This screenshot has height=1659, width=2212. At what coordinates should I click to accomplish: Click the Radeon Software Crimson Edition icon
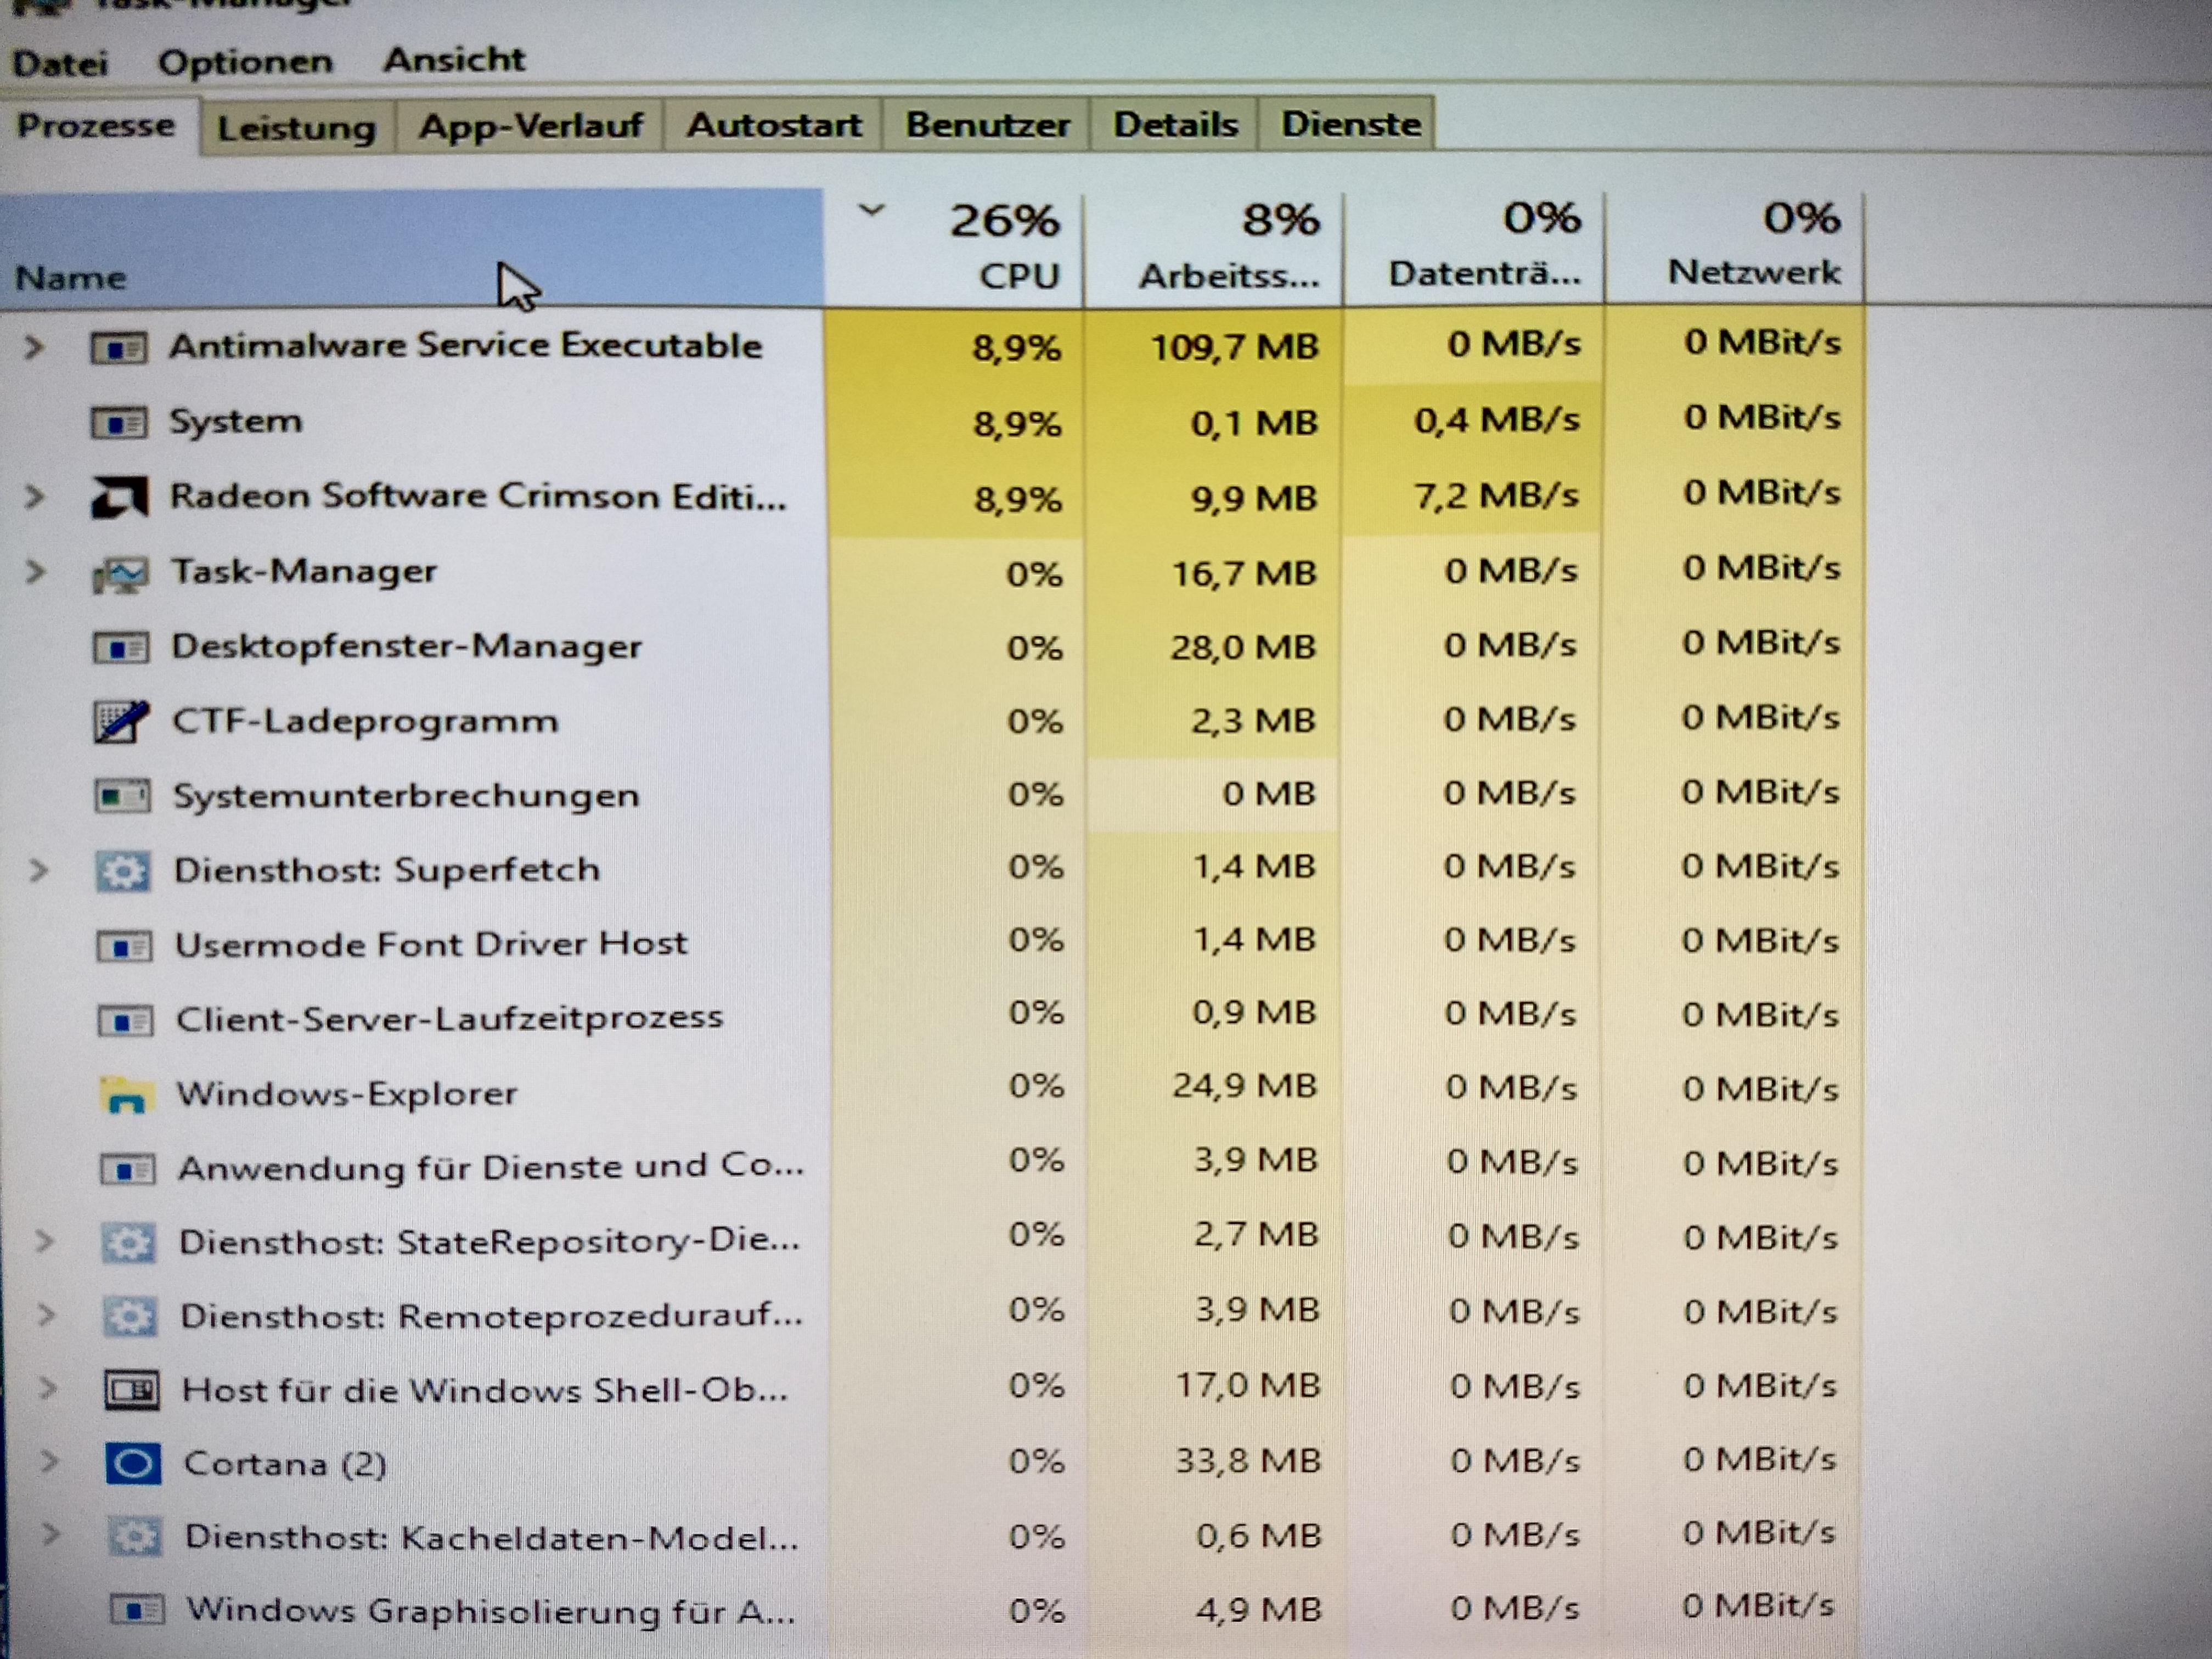pyautogui.click(x=119, y=497)
